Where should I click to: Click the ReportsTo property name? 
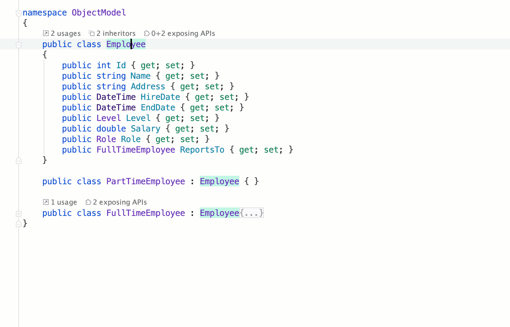point(202,149)
